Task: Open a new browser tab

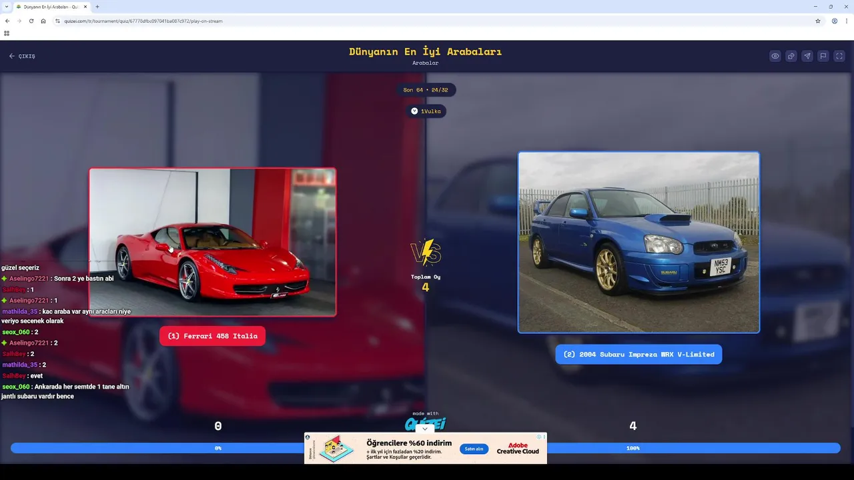Action: (x=97, y=7)
